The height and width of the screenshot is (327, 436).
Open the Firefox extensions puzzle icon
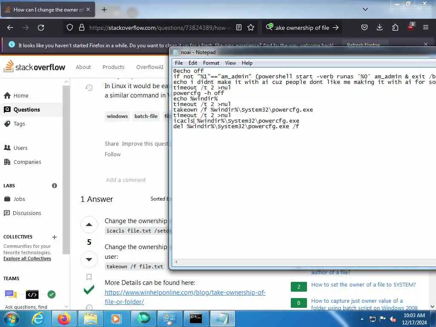[x=395, y=28]
